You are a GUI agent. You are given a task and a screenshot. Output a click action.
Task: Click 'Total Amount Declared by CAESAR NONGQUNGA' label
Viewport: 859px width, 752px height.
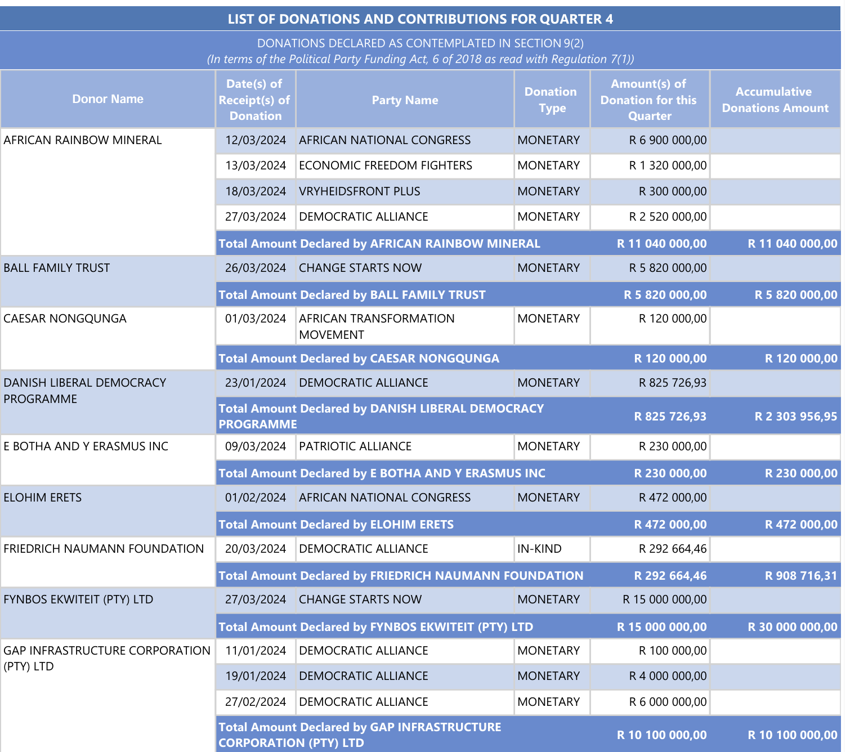(x=359, y=359)
